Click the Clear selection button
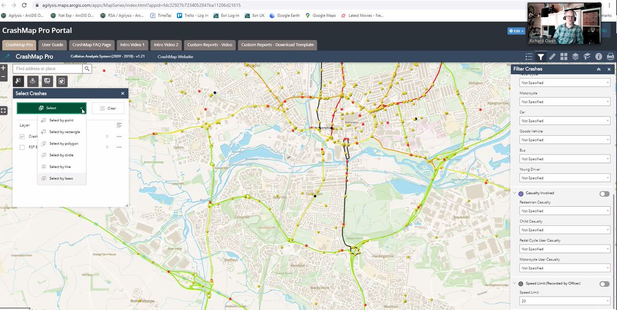The width and height of the screenshot is (617, 310). pyautogui.click(x=108, y=108)
